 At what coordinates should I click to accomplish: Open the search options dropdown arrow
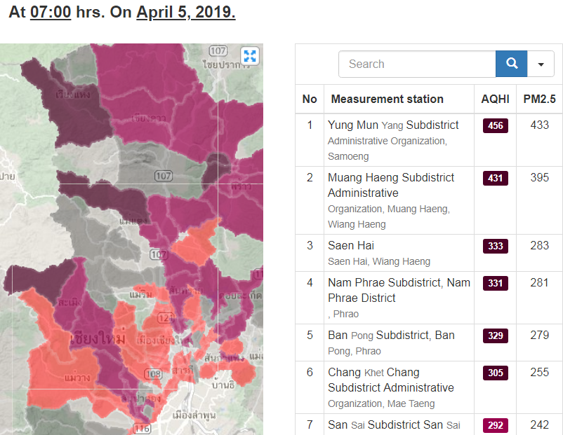pos(541,64)
